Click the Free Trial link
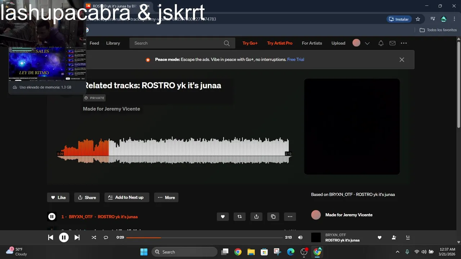Image resolution: width=461 pixels, height=259 pixels. coord(296,60)
